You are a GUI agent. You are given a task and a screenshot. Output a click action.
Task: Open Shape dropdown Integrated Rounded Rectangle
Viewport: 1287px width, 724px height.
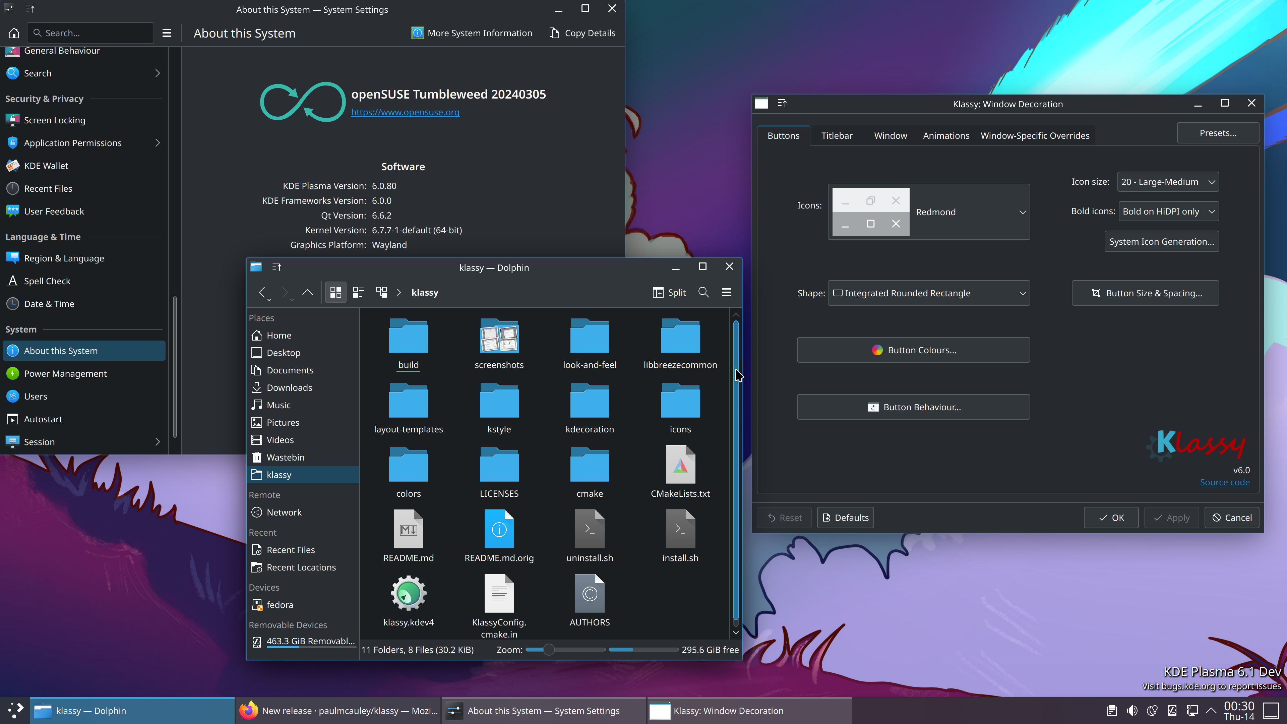click(929, 293)
